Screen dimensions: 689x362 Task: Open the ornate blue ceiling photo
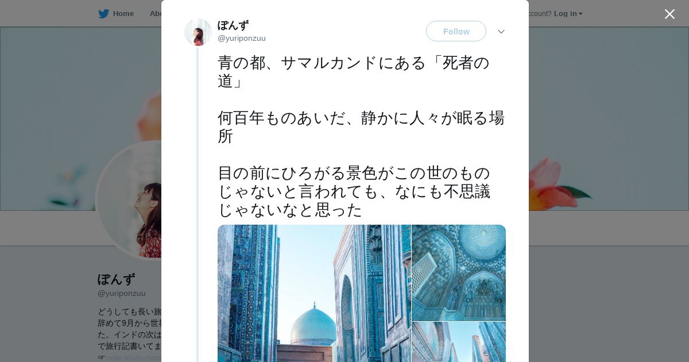click(459, 272)
